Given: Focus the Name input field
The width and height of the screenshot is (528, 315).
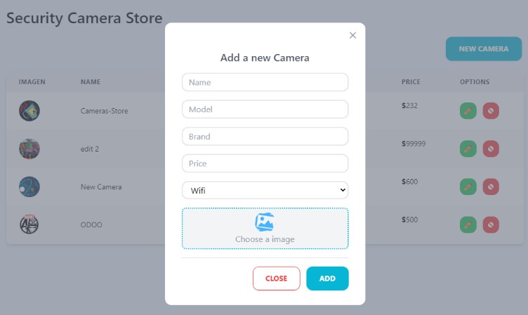Looking at the screenshot, I should (265, 82).
